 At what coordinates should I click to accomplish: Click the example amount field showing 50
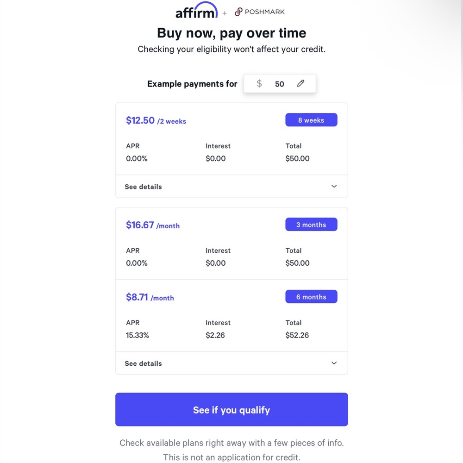(x=280, y=84)
